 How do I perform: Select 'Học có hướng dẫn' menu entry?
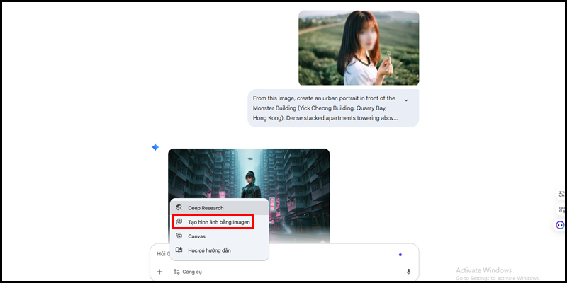[208, 250]
